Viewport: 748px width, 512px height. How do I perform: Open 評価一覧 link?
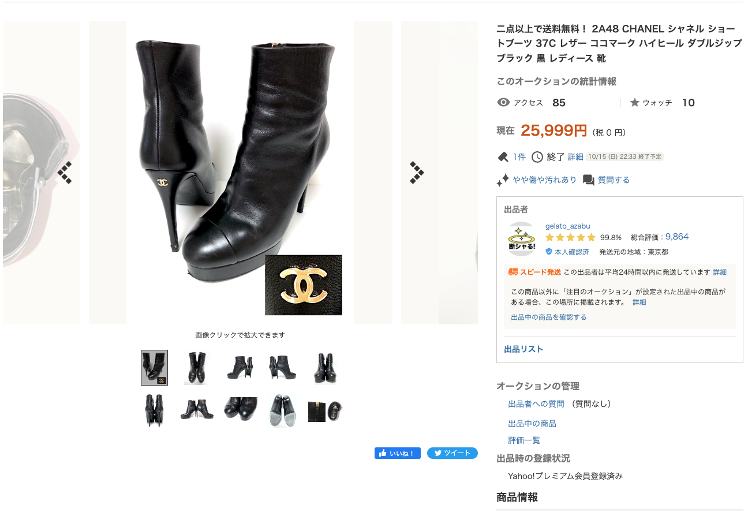point(524,440)
